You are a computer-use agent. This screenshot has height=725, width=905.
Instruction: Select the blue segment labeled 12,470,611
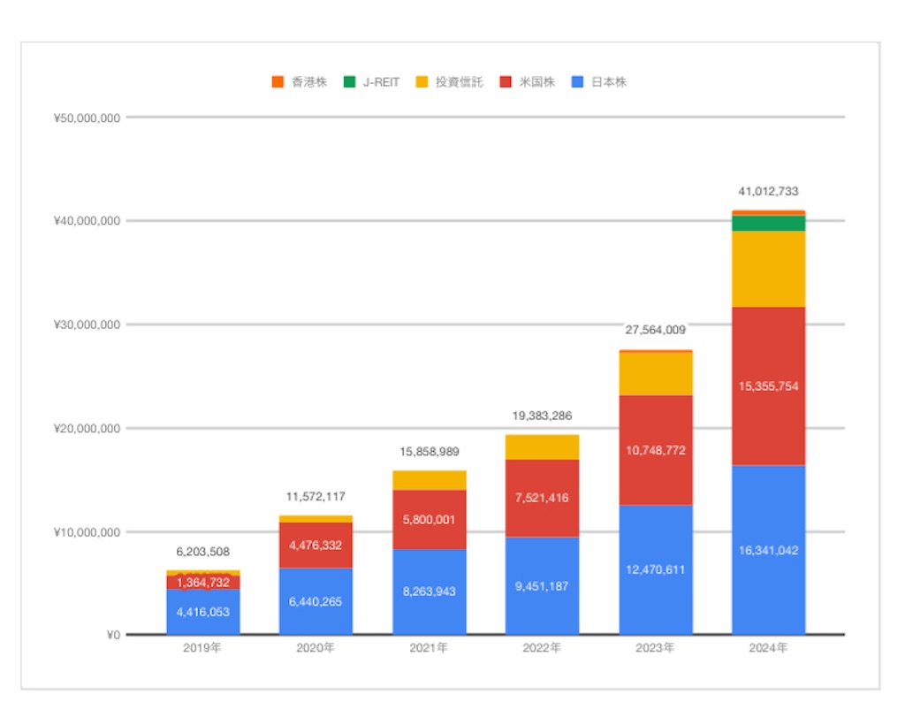[656, 569]
